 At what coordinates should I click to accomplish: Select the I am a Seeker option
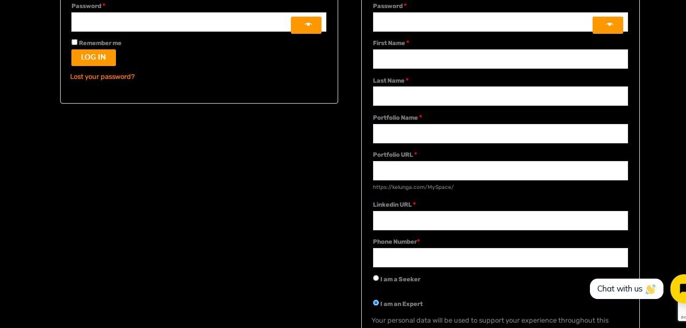376,278
